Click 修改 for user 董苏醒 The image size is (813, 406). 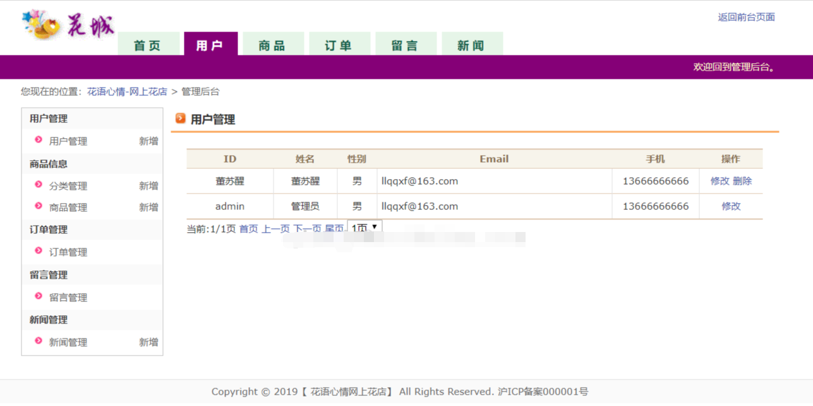720,181
